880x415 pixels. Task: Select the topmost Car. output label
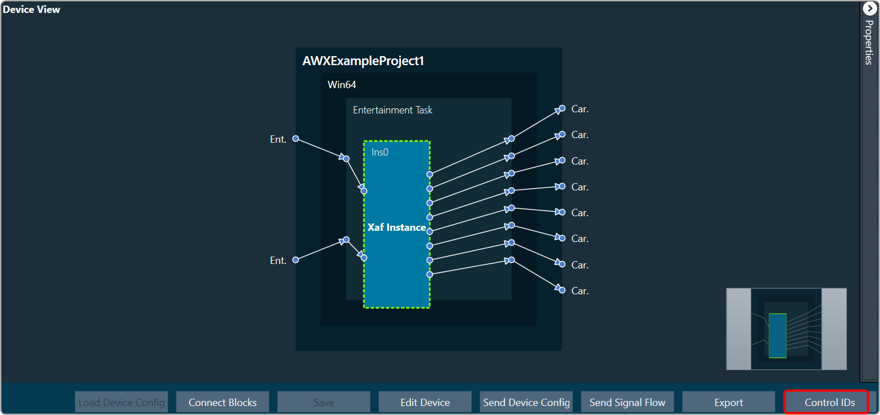coord(580,109)
